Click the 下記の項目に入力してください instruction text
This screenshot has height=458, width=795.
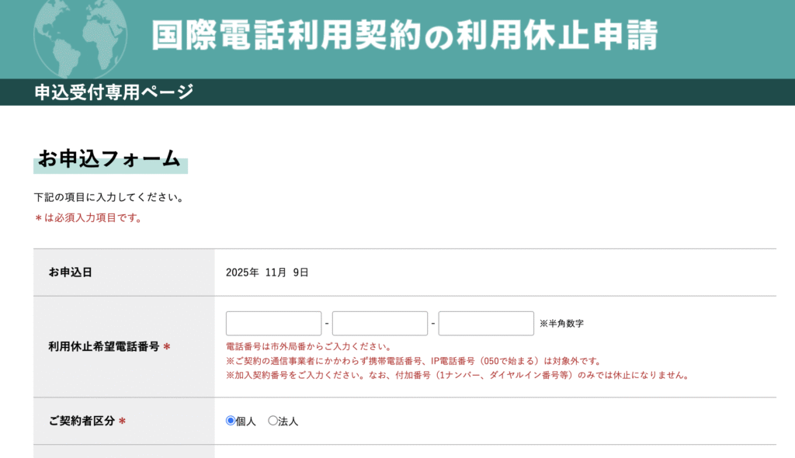(109, 197)
